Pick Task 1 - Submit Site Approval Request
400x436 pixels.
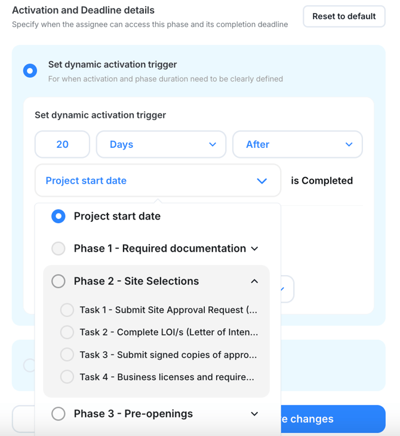(67, 310)
